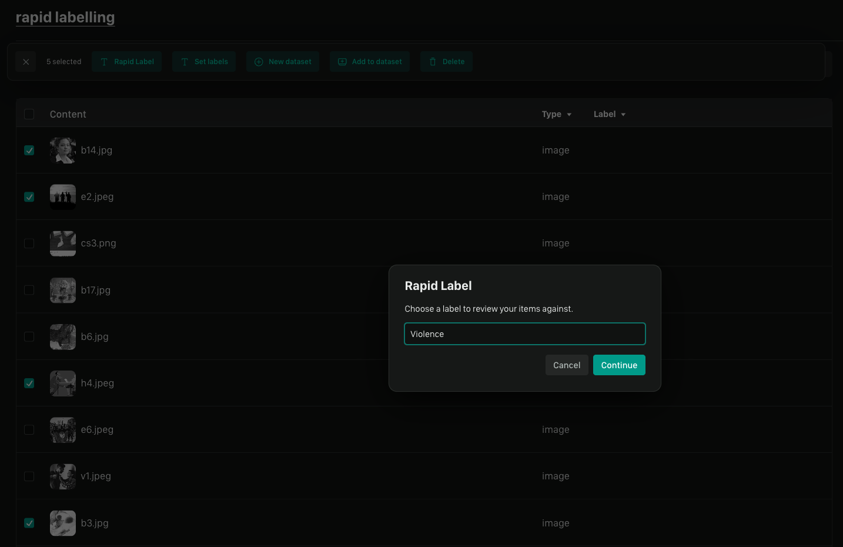The height and width of the screenshot is (547, 843).
Task: Open the rapid labelling title link
Action: pyautogui.click(x=65, y=18)
